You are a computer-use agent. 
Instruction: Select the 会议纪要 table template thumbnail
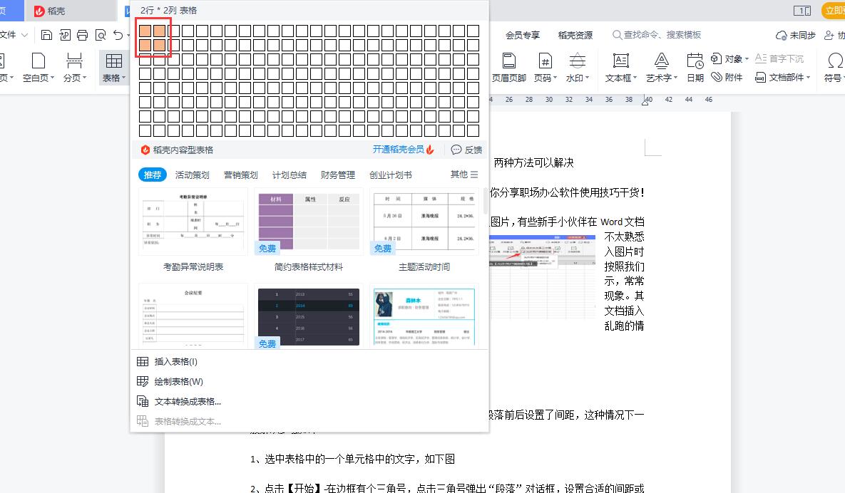pyautogui.click(x=193, y=316)
